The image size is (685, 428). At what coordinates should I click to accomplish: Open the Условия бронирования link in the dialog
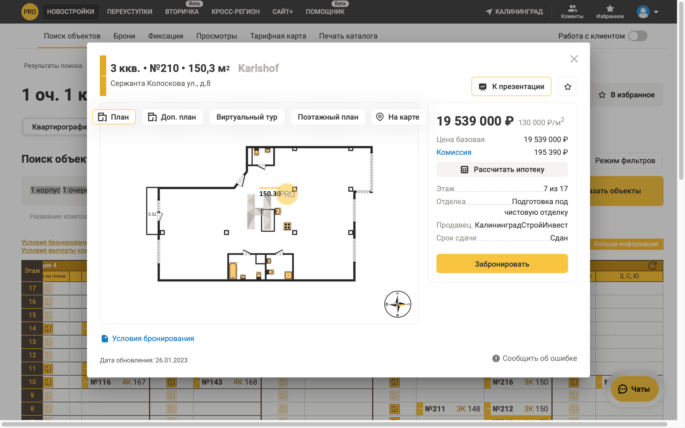[x=153, y=339]
